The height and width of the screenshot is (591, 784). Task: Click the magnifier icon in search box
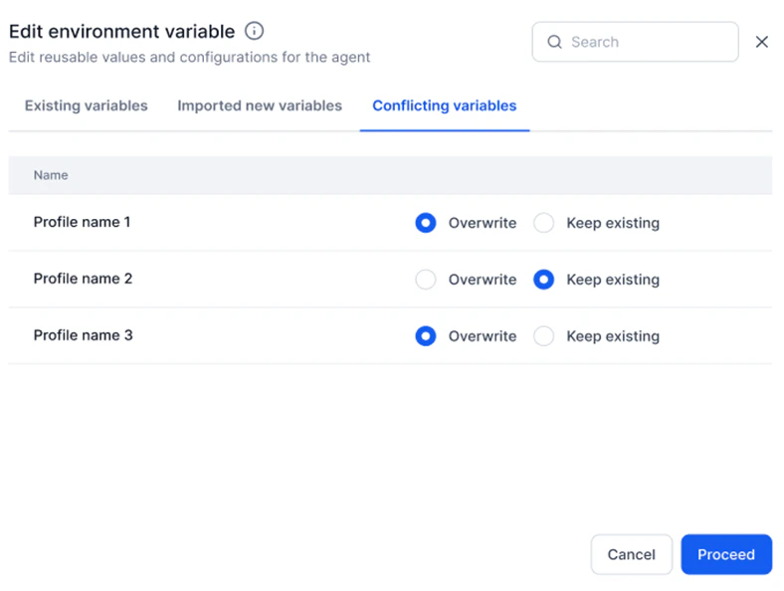[x=555, y=43]
